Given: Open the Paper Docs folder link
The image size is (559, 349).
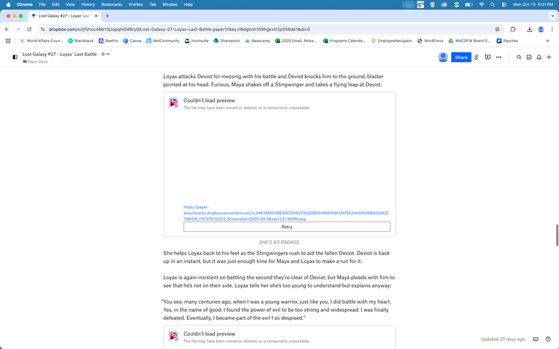Looking at the screenshot, I should click(36, 61).
